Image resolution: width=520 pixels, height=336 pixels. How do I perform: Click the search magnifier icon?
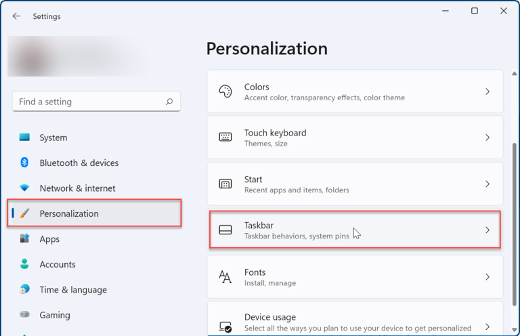click(169, 102)
